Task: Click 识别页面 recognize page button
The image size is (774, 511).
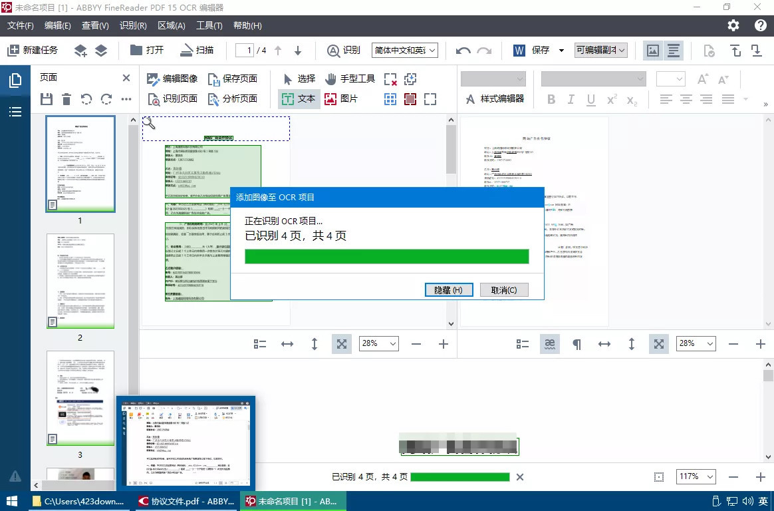Action: tap(172, 98)
